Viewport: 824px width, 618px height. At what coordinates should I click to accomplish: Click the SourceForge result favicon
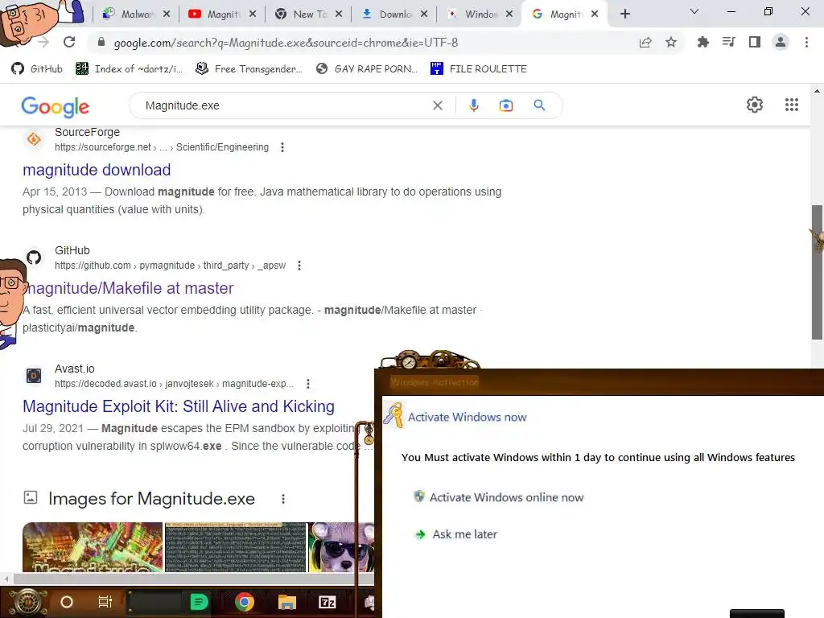[x=34, y=139]
